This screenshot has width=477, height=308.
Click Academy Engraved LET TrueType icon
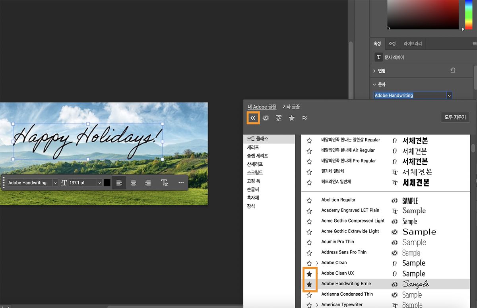[395, 211]
